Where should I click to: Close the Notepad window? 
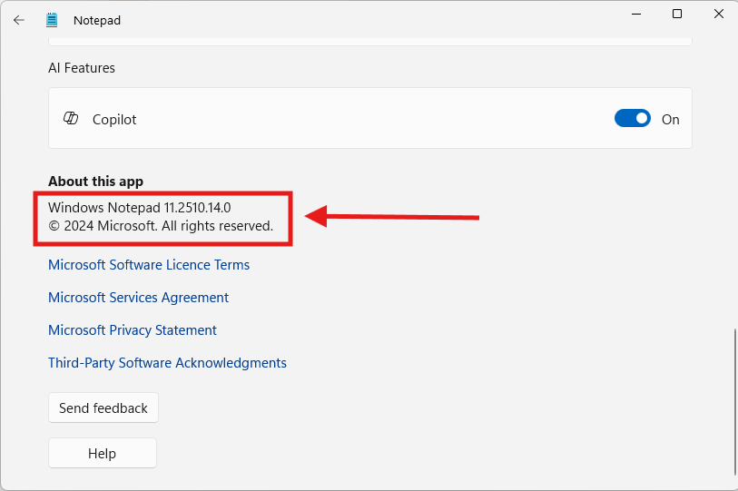pos(719,15)
